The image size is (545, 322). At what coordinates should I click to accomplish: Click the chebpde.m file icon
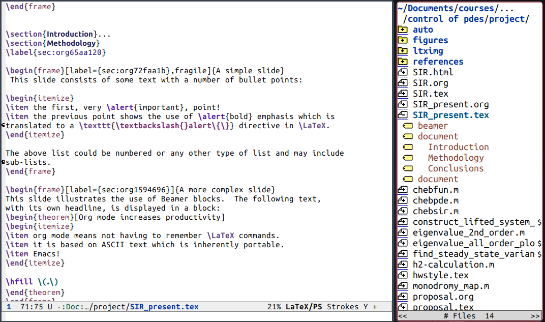coord(403,200)
